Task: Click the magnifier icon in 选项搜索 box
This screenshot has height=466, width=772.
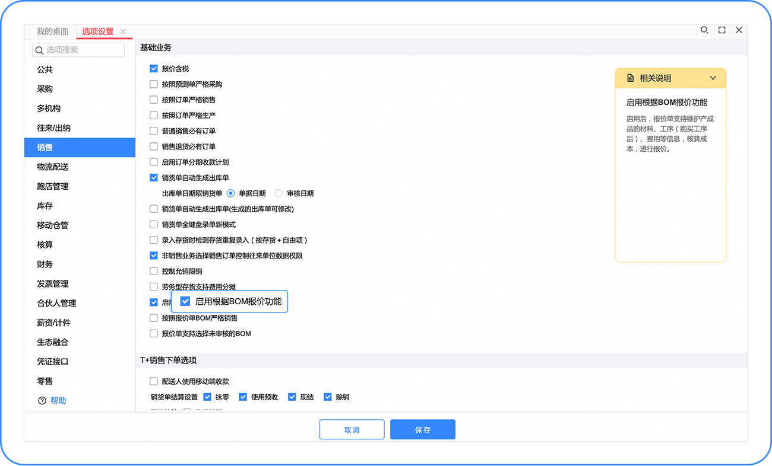Action: [x=40, y=50]
